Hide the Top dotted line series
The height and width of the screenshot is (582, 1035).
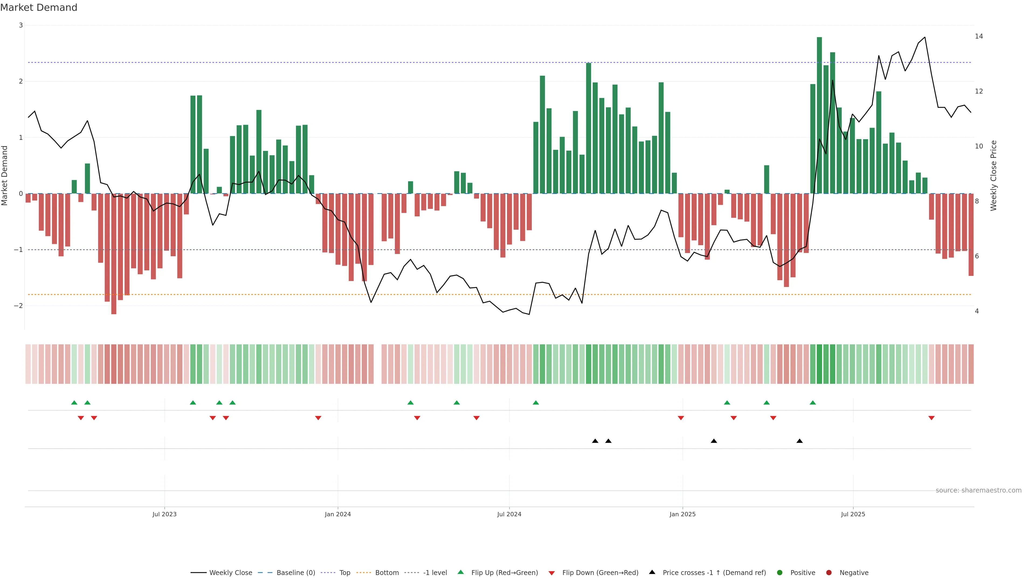pos(344,573)
